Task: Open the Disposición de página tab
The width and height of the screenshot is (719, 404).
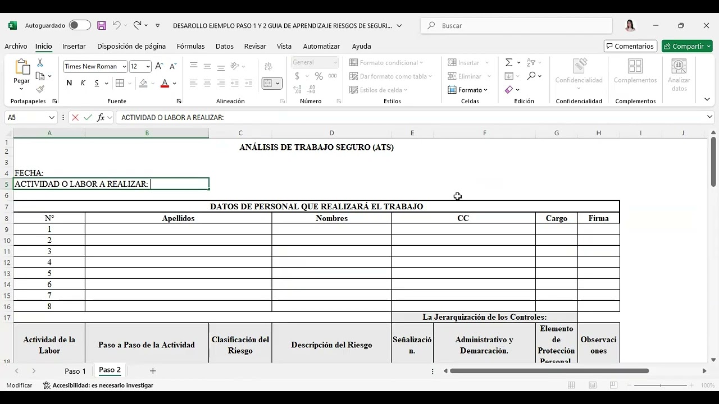Action: coord(131,46)
